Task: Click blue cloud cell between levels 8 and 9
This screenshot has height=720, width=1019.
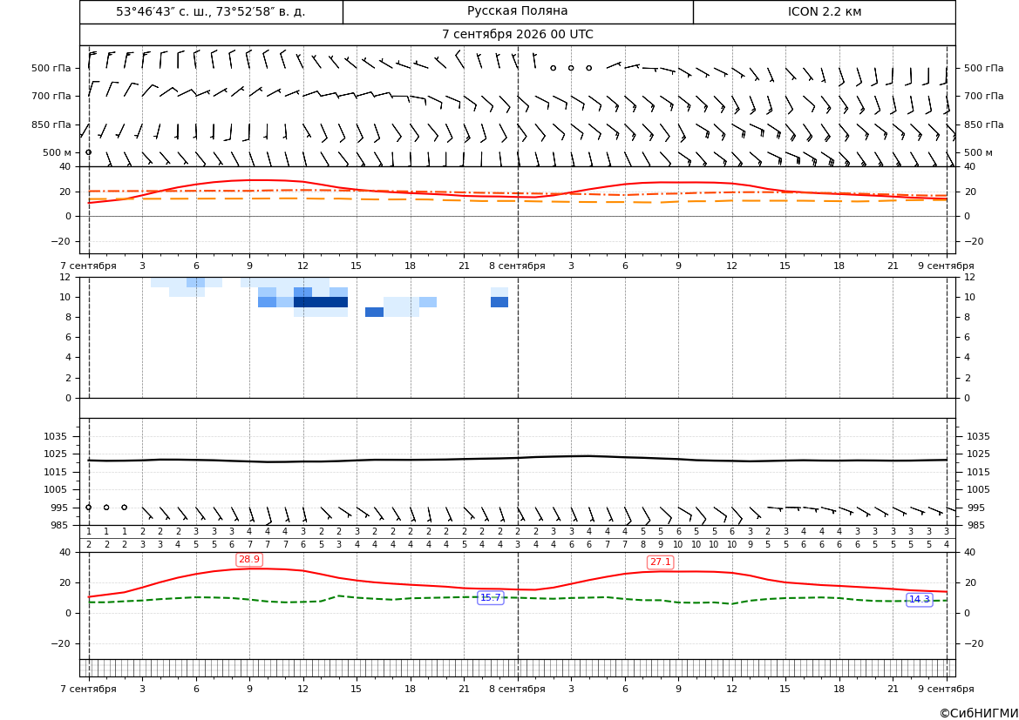Action: 374,312
